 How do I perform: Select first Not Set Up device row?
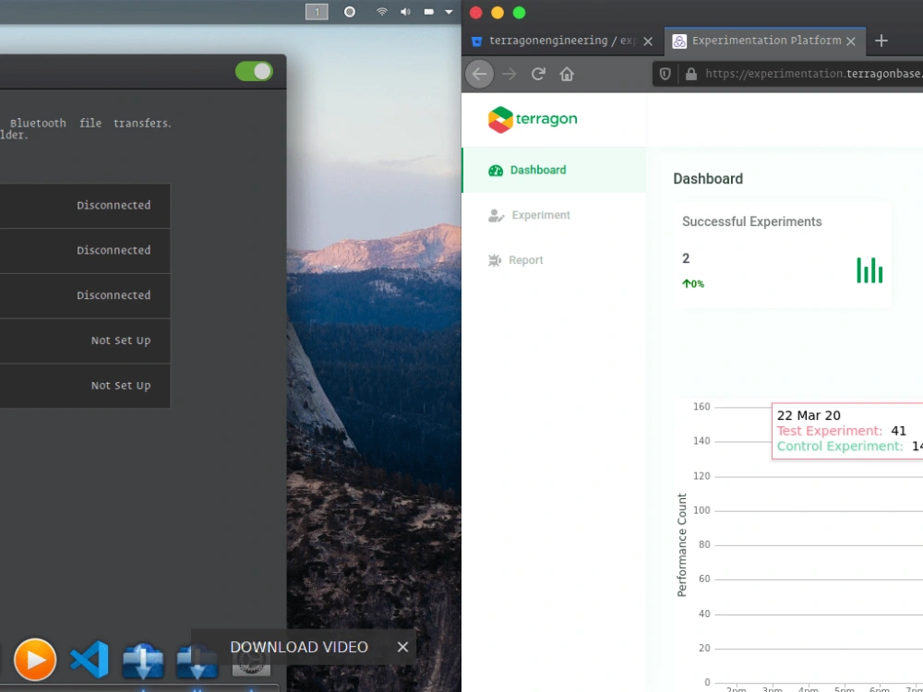(x=85, y=340)
